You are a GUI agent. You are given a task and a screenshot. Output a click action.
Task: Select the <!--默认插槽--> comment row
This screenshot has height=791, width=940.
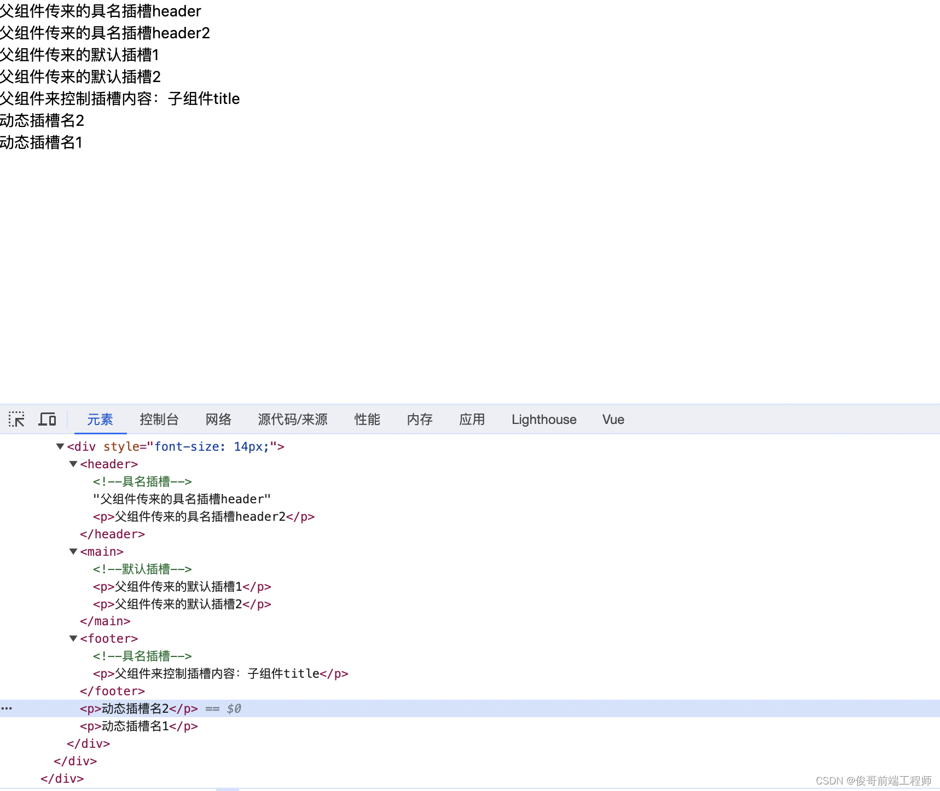click(x=142, y=569)
